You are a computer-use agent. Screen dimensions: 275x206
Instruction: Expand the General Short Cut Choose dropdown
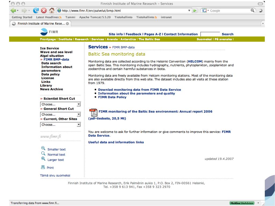point(60,114)
